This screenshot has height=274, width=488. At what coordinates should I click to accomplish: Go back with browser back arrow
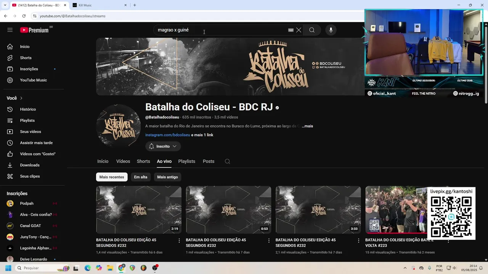[x=5, y=16]
